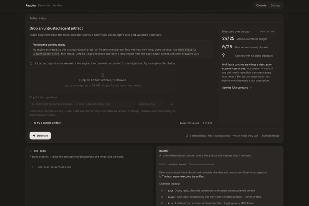
Task: Click the link icon in repository field
Action: (x=33, y=104)
